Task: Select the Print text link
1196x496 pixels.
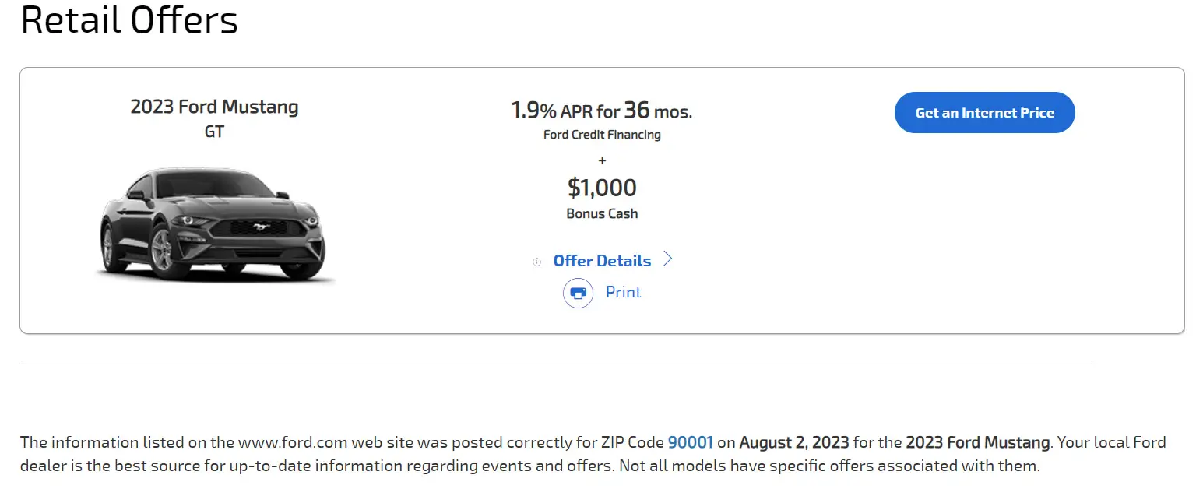Action: (624, 292)
